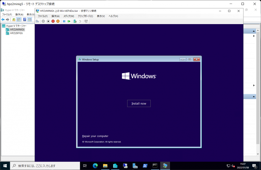Image resolution: width=261 pixels, height=170 pixels.
Task: Click the grayed Start VM power icon
Action: (x=43, y=21)
